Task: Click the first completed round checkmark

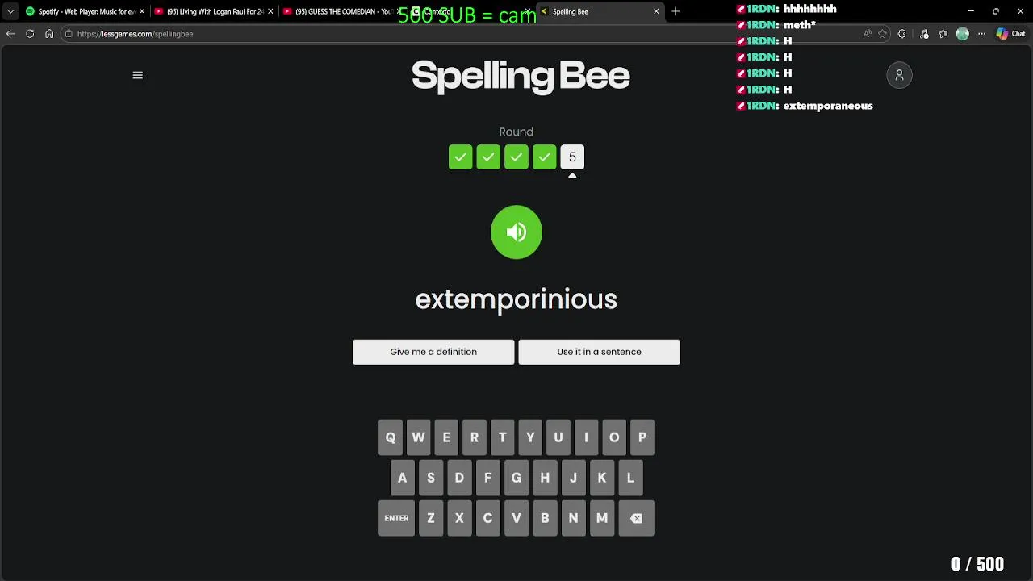Action: [460, 157]
